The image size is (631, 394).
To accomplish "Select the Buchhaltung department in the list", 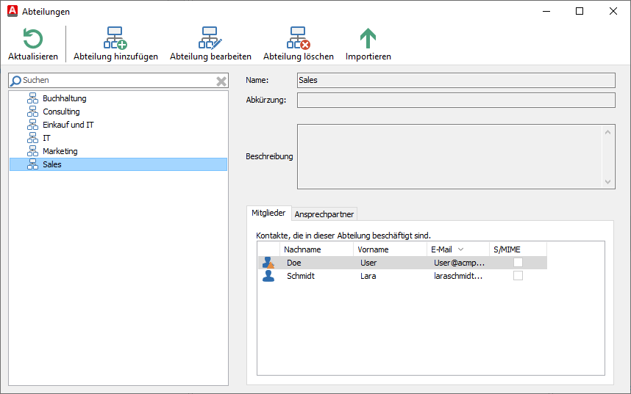I will click(x=64, y=98).
